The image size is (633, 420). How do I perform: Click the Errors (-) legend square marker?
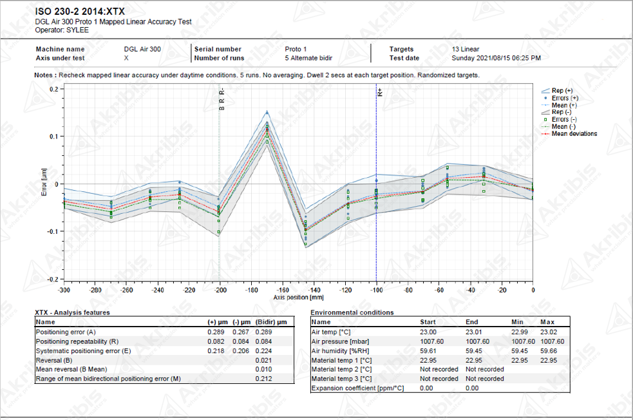(x=546, y=119)
